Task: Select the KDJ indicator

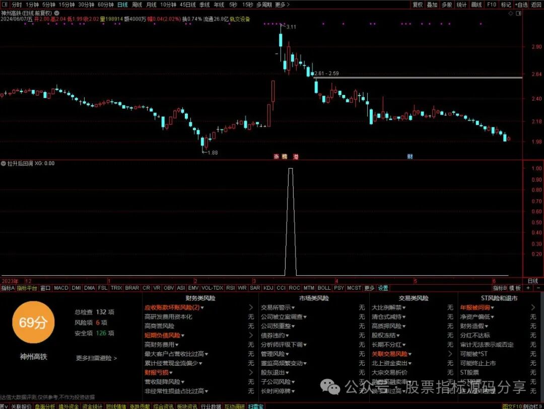Action: [x=268, y=288]
